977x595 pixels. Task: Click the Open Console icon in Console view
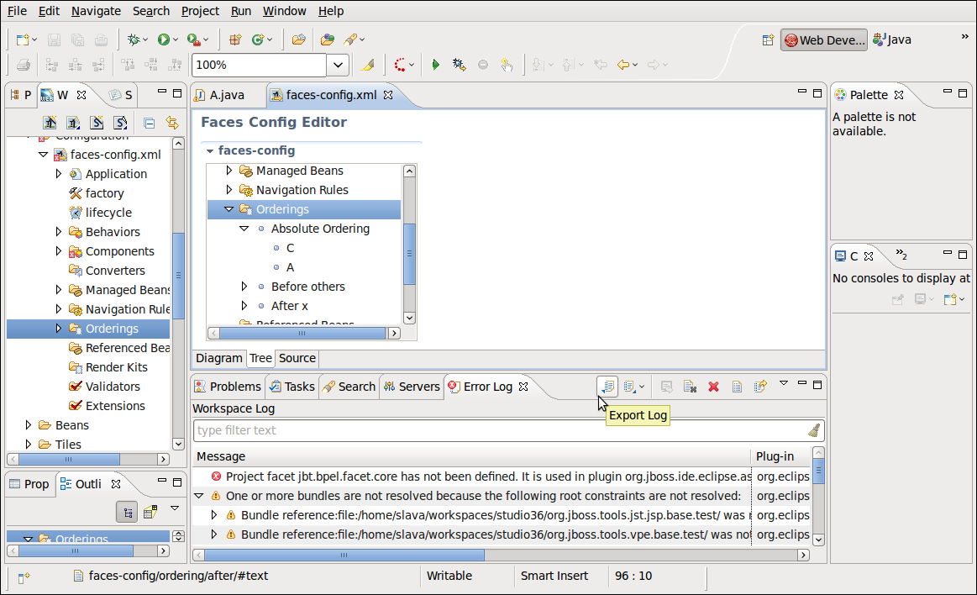point(950,300)
